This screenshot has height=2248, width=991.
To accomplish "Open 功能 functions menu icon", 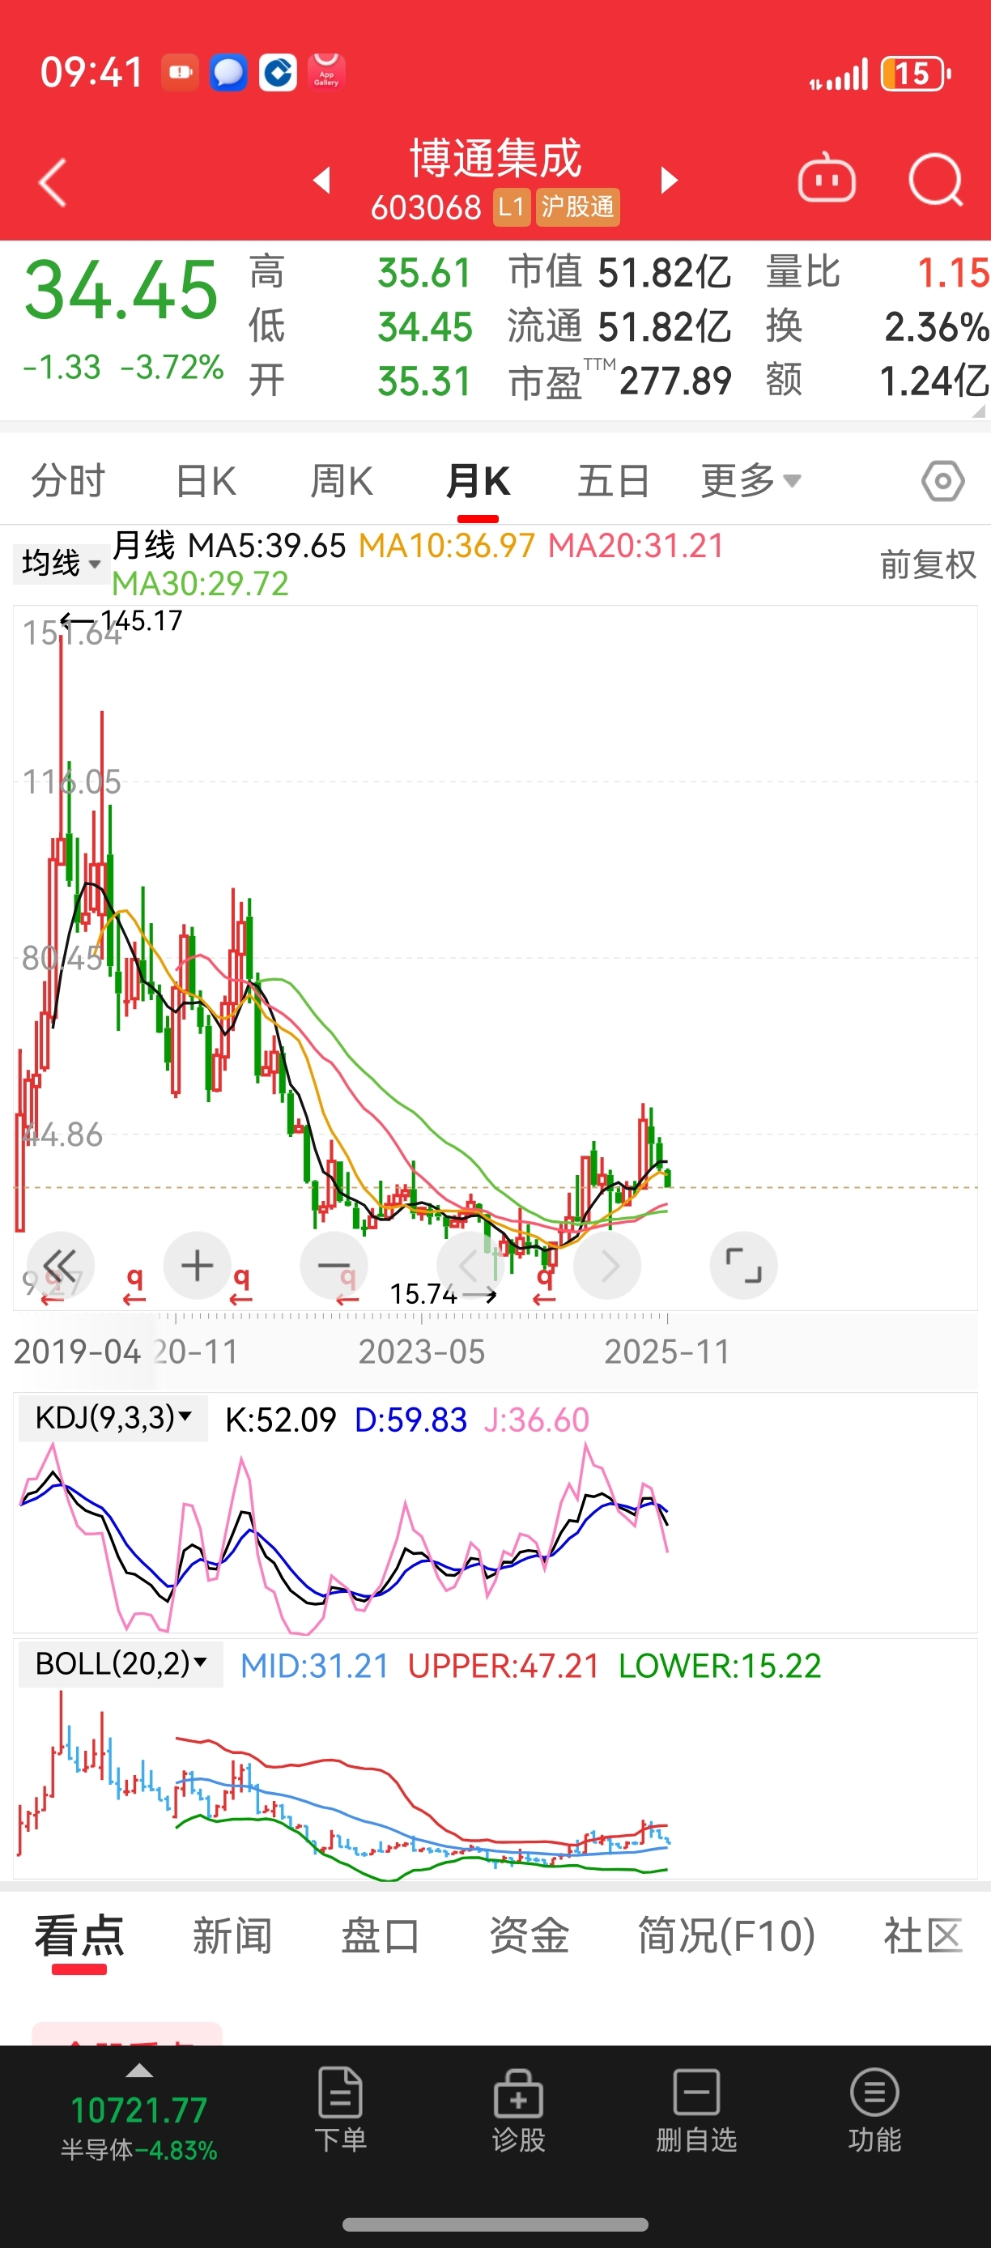I will [x=874, y=2110].
